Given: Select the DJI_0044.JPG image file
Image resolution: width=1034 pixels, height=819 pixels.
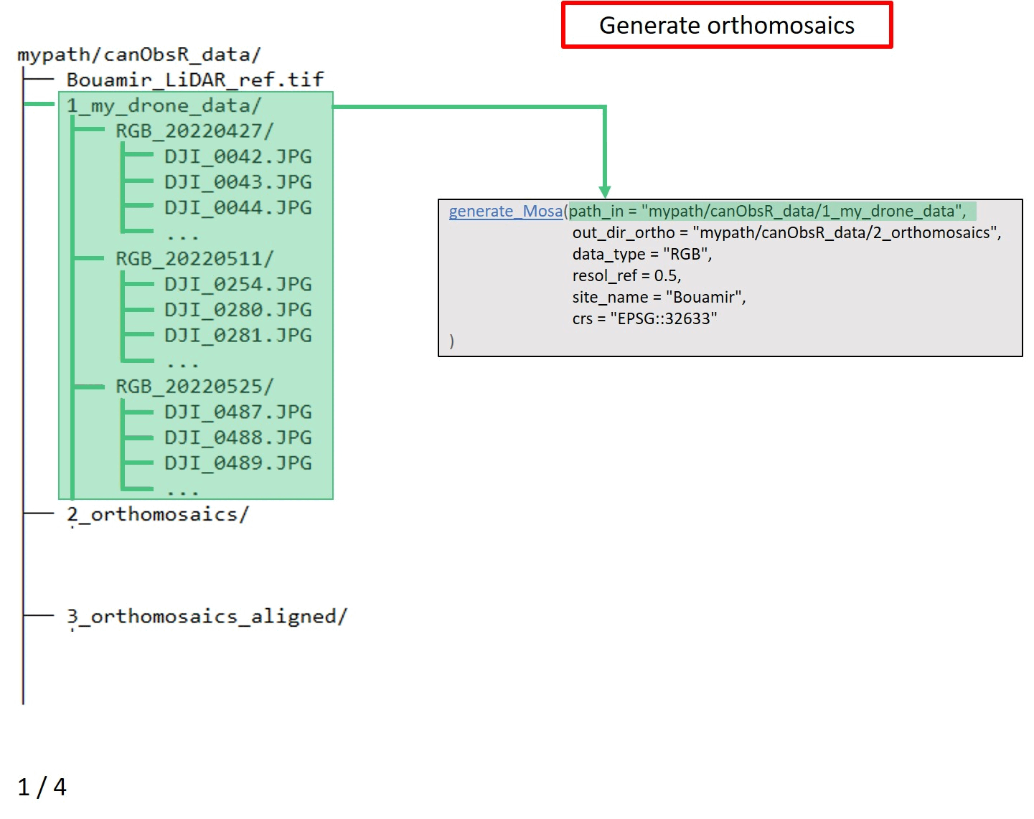Looking at the screenshot, I should click(238, 208).
